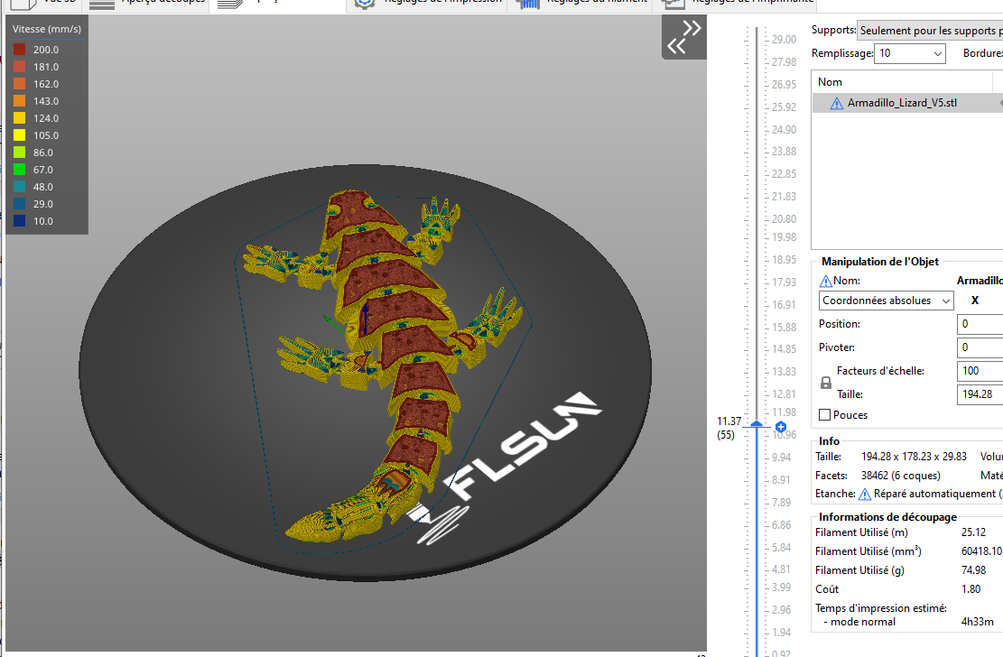Toggle the scale lock icon
This screenshot has width=1003, height=657.
click(x=826, y=383)
